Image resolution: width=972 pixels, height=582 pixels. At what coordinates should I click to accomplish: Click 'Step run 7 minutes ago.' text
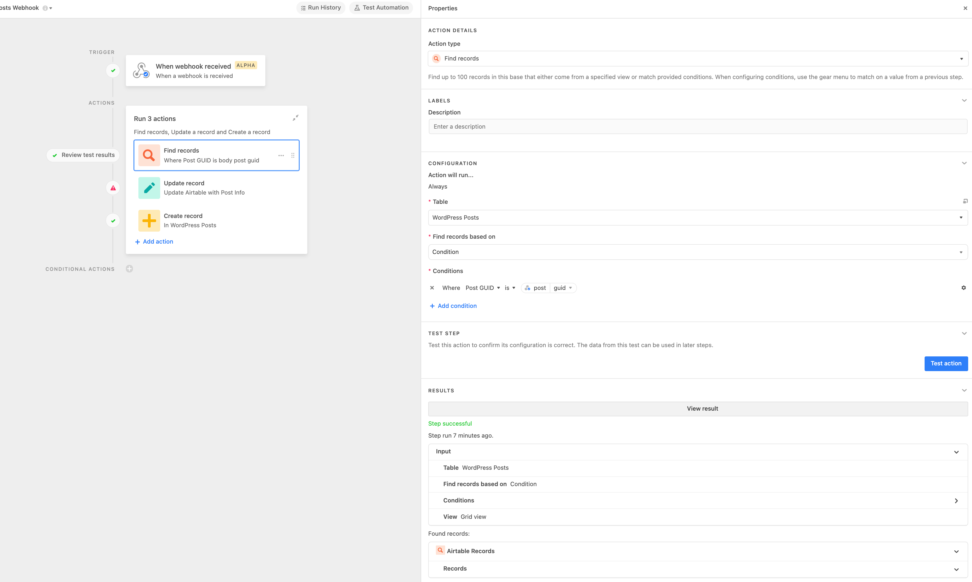click(461, 436)
